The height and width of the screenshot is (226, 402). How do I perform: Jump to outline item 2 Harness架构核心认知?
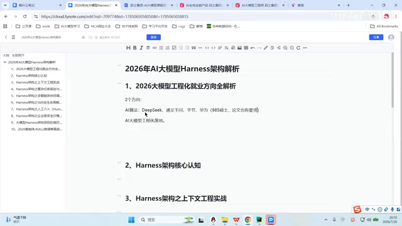pyautogui.click(x=29, y=75)
